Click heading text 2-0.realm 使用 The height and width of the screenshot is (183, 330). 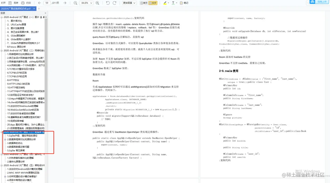(229, 71)
